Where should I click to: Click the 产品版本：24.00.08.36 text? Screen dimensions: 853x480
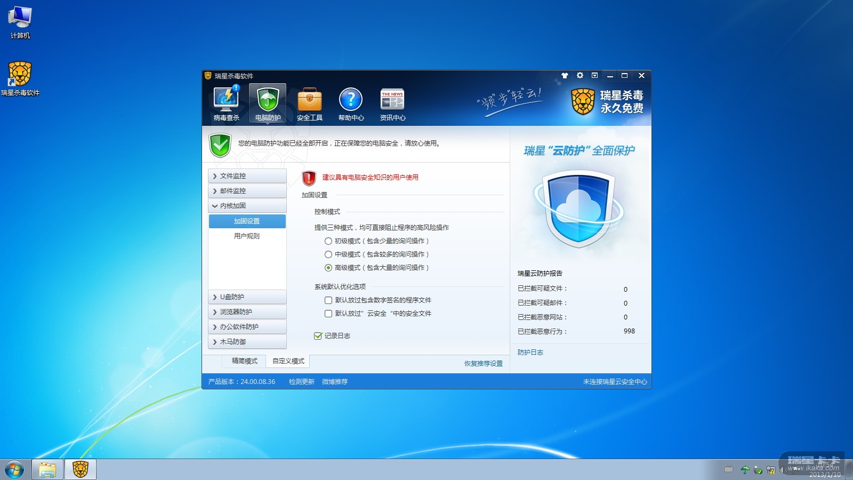(x=242, y=382)
